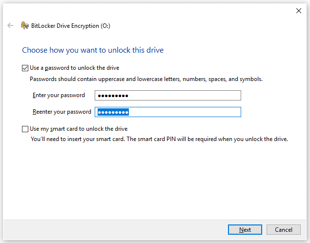The width and height of the screenshot is (310, 243).
Task: Select the heading 'Choose how you want to unlock this drive'
Action: 93,50
